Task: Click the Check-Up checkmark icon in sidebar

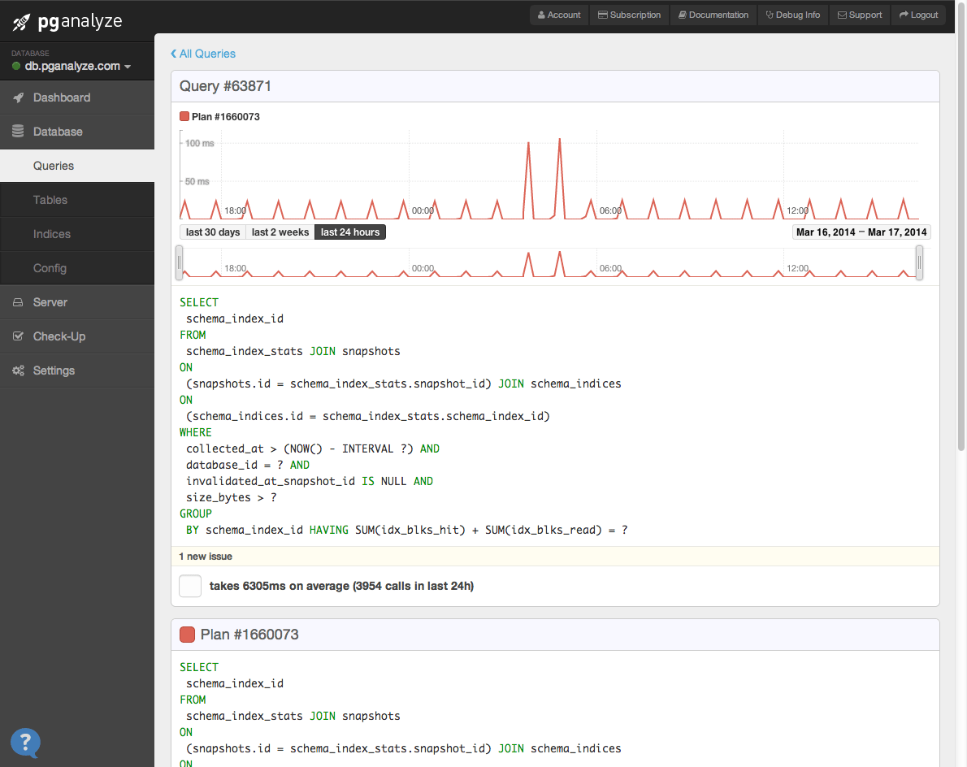Action: pyautogui.click(x=18, y=336)
